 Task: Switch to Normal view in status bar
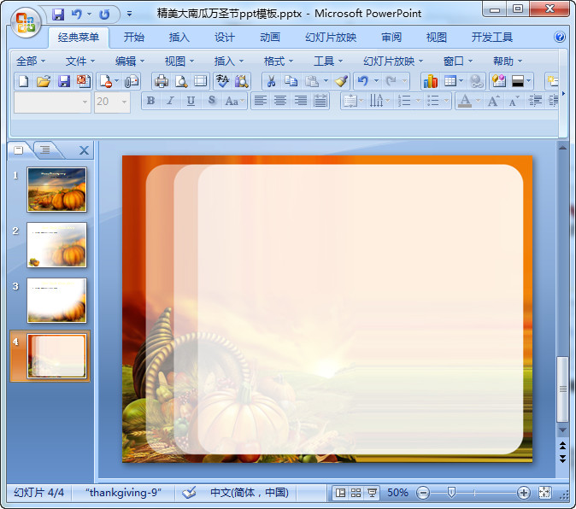pos(340,493)
